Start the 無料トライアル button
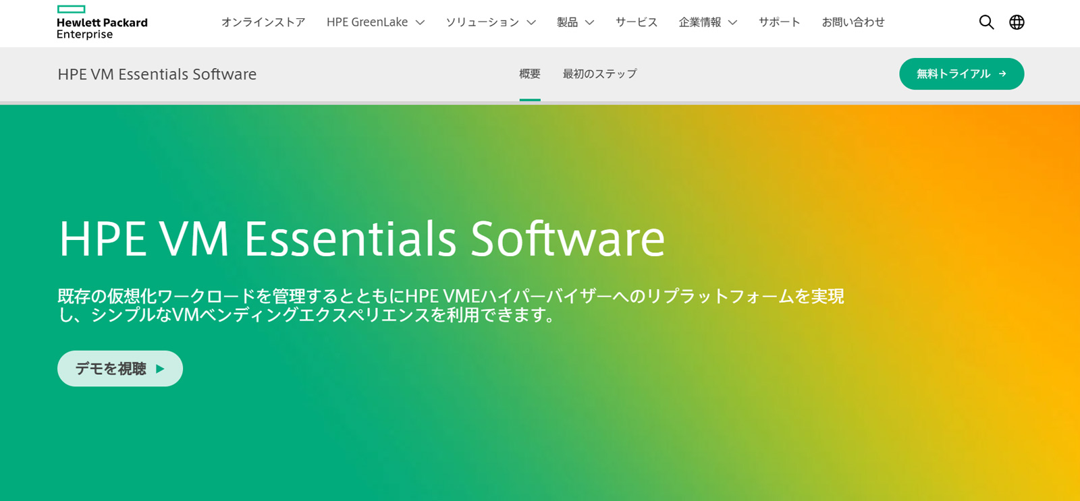The image size is (1080, 501). (961, 74)
